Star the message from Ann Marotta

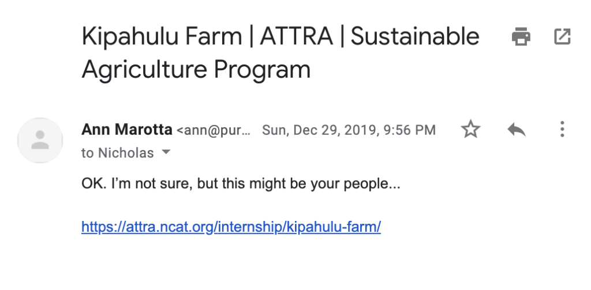tap(471, 129)
